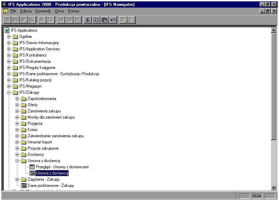The width and height of the screenshot is (279, 200).
Task: Expand the IFS/Reguły księgowe node
Action: pyautogui.click(x=9, y=68)
